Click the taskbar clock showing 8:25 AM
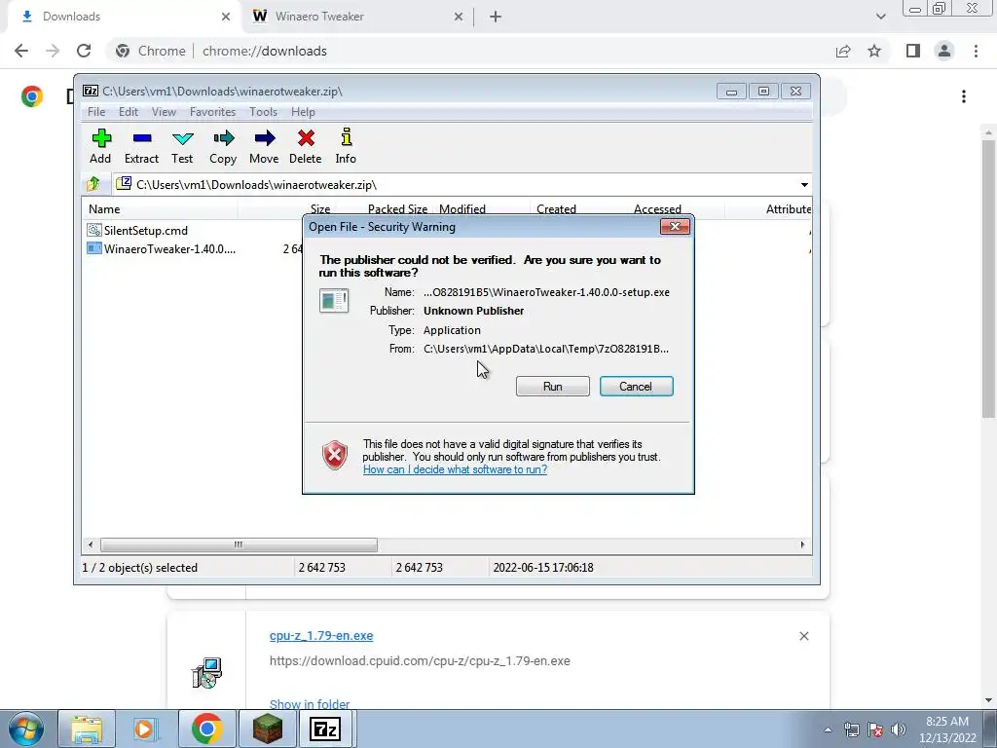This screenshot has height=748, width=997. 947,729
